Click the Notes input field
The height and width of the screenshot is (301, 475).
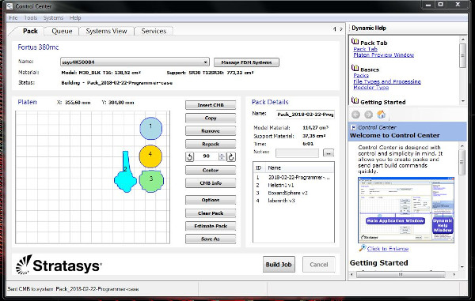click(297, 153)
